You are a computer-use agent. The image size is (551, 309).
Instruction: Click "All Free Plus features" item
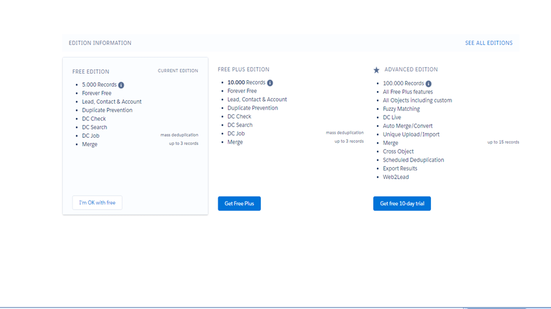(x=408, y=92)
